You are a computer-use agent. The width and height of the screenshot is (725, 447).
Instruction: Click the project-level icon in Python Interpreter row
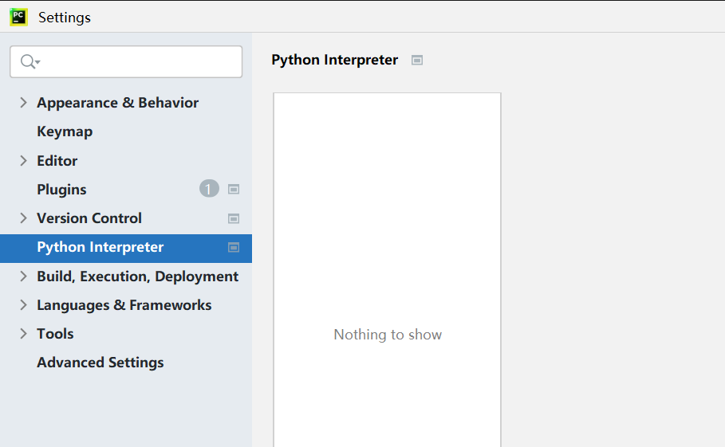pyautogui.click(x=234, y=248)
